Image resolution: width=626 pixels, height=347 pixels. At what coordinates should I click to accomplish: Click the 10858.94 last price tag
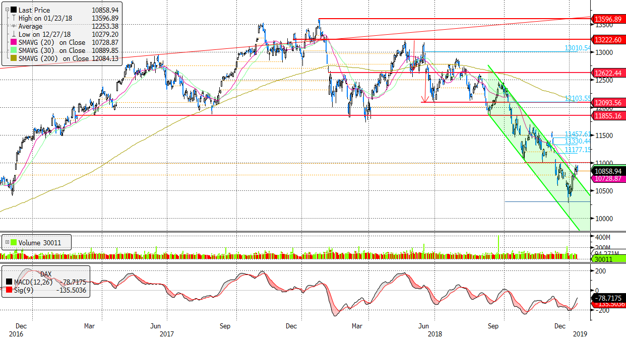[x=609, y=170]
